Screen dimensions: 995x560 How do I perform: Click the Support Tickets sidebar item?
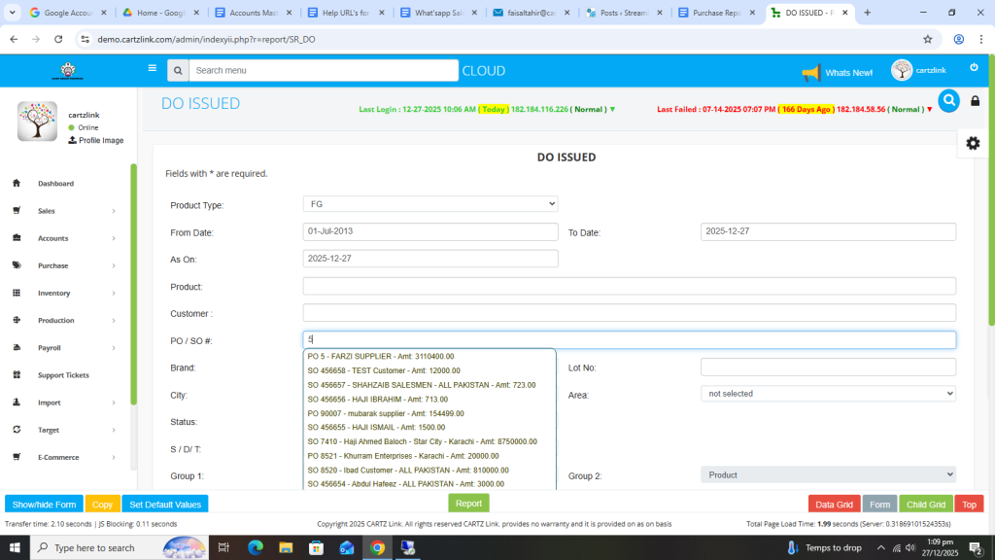point(63,375)
